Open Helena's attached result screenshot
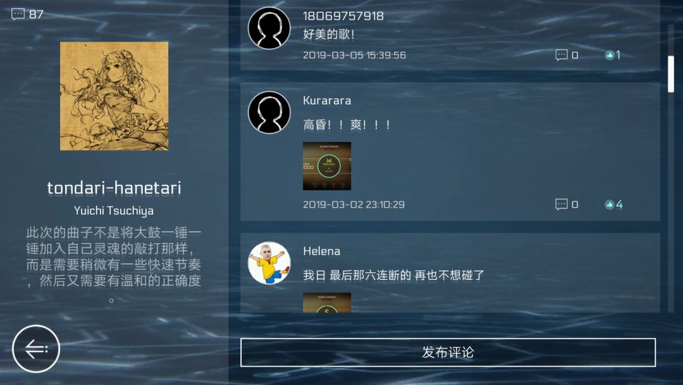Viewport: 683px width, 385px height. (327, 303)
